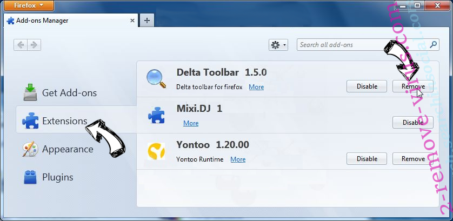Open the gear tools dropdown
Screen dimensions: 453x221
pyautogui.click(x=278, y=45)
